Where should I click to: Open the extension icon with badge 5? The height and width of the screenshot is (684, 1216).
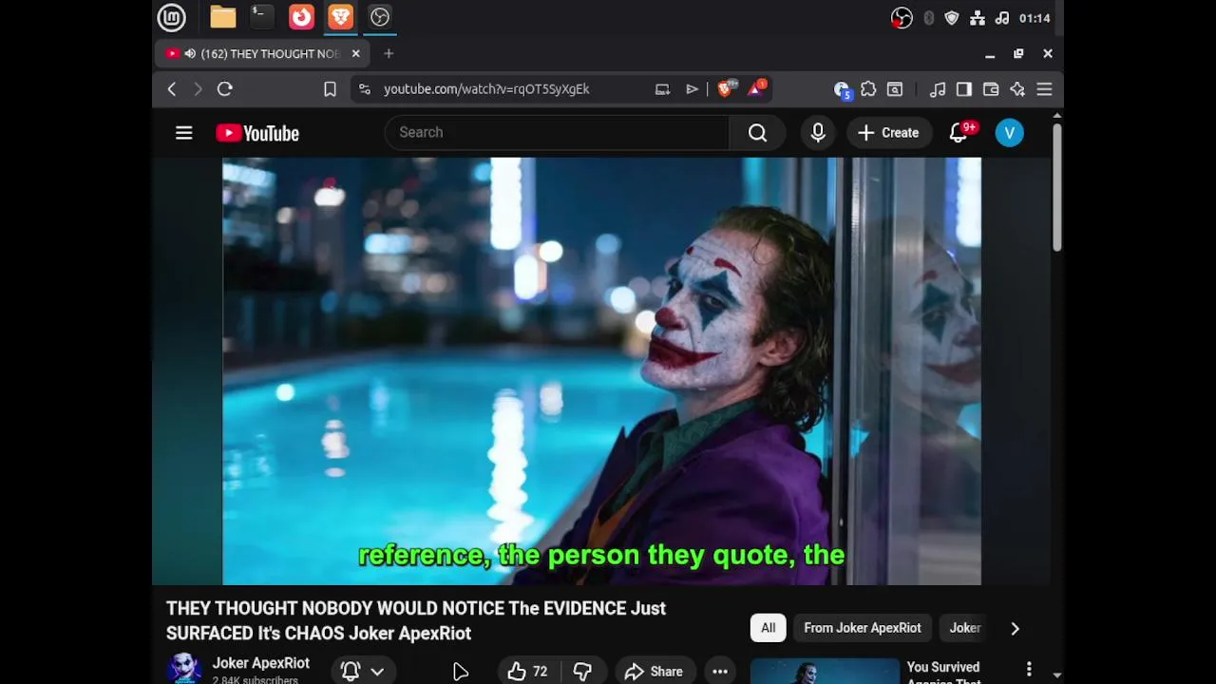click(x=842, y=89)
